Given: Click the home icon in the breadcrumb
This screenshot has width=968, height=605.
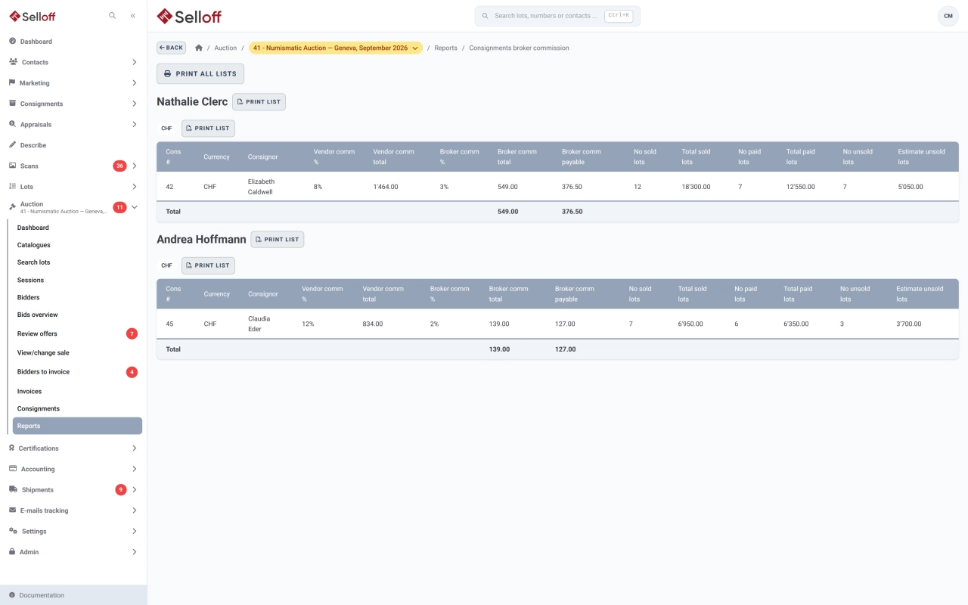Looking at the screenshot, I should [199, 48].
